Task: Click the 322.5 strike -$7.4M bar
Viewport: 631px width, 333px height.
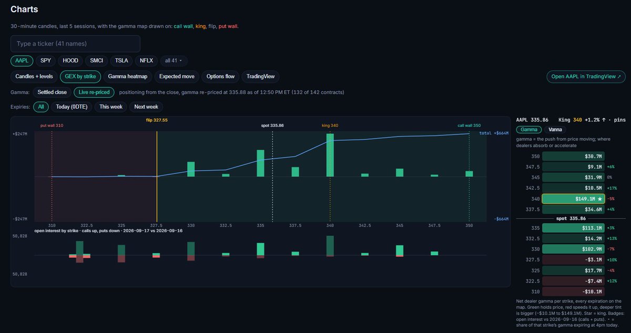Action: [x=573, y=281]
